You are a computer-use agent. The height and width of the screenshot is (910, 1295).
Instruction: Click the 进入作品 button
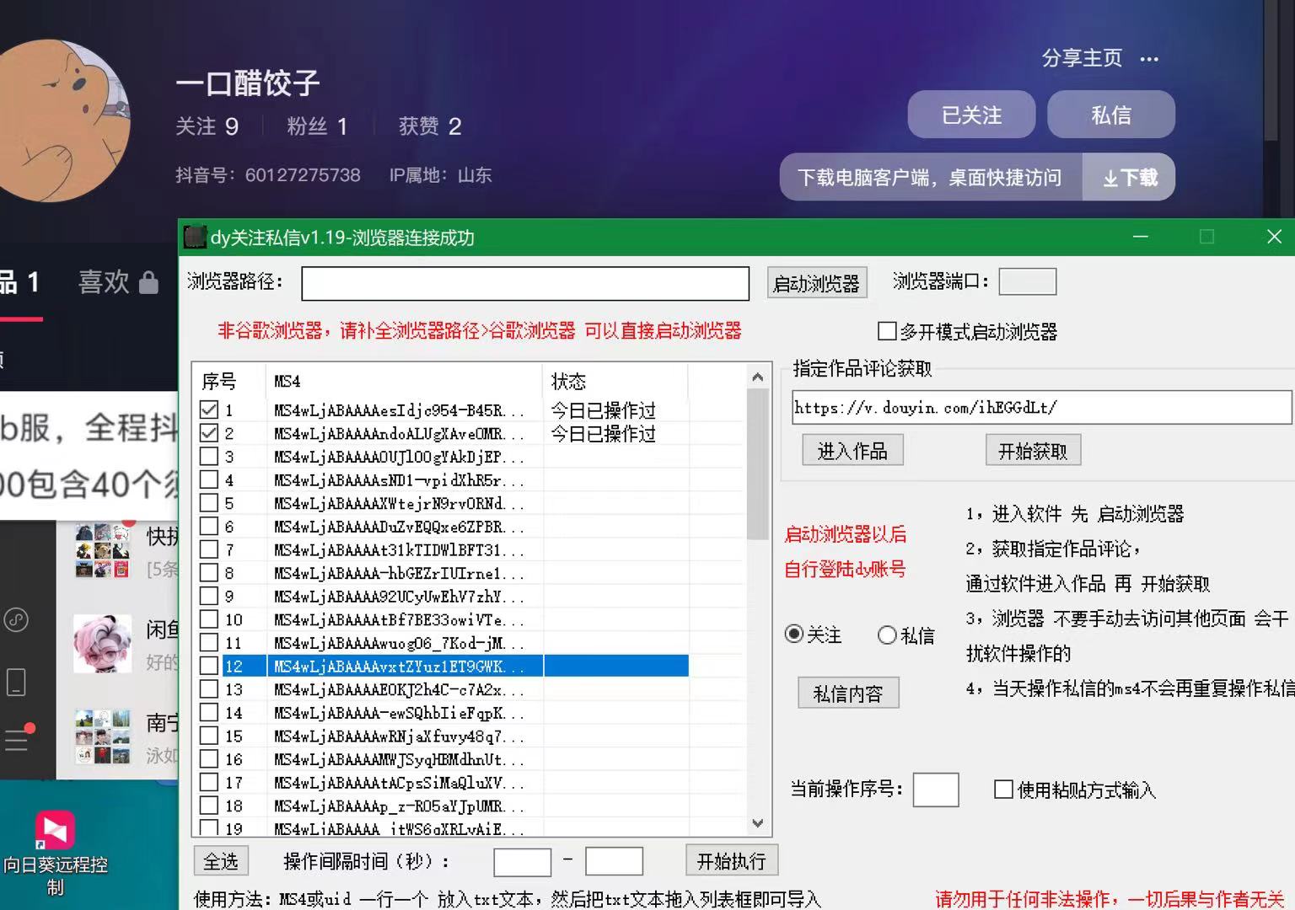[x=852, y=451]
